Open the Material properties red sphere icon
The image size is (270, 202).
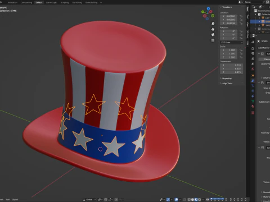[253, 106]
